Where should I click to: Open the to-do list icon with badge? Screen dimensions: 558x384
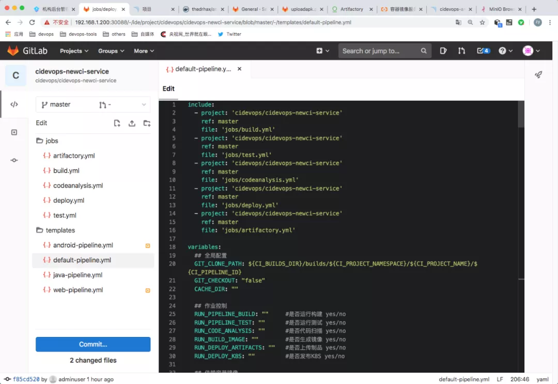(x=483, y=51)
